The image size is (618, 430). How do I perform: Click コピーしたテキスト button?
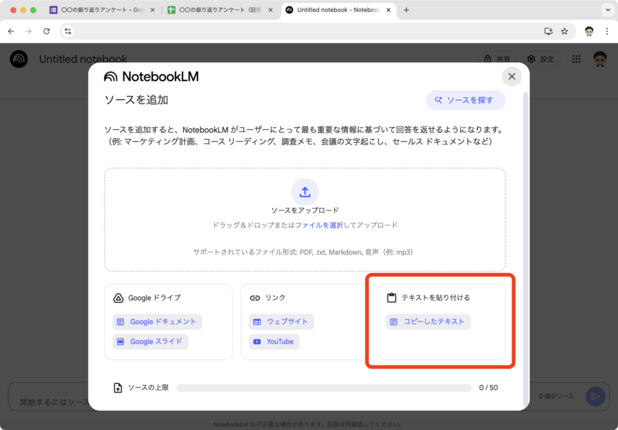tap(428, 322)
